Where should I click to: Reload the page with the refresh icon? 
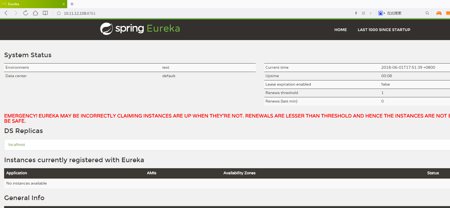pyautogui.click(x=26, y=13)
